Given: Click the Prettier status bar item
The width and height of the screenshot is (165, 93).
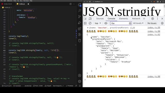Looking at the screenshot, I should tap(70, 86).
